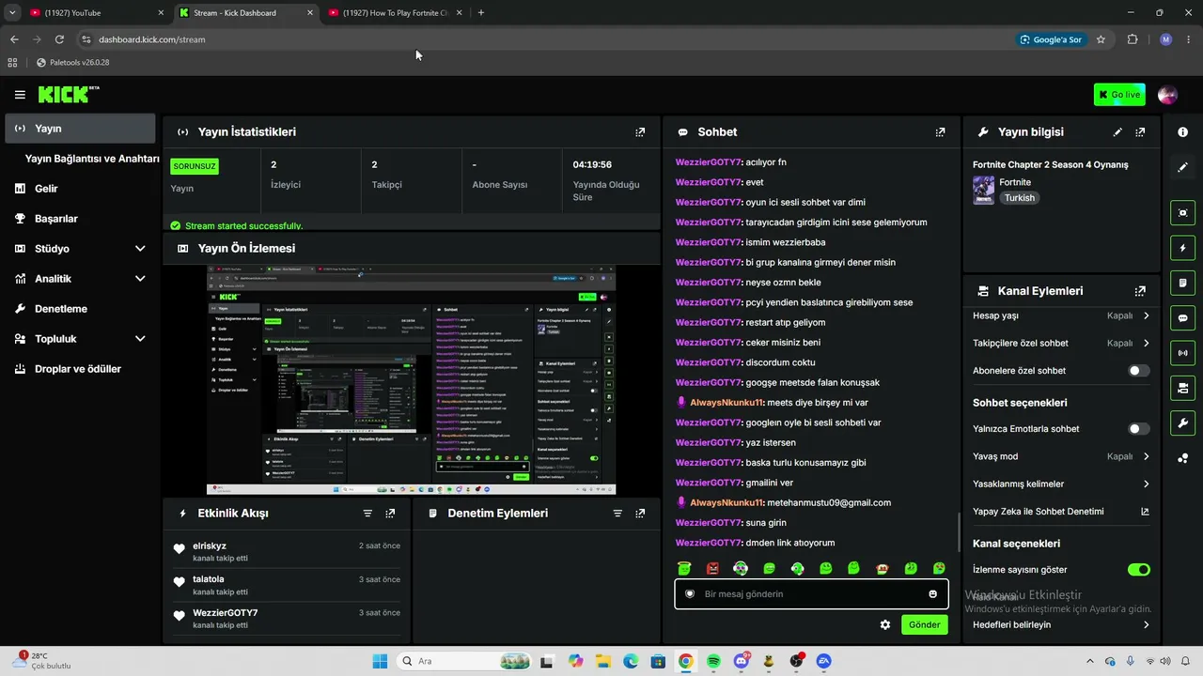
Task: Open the browser tab search dropdown
Action: pyautogui.click(x=12, y=13)
